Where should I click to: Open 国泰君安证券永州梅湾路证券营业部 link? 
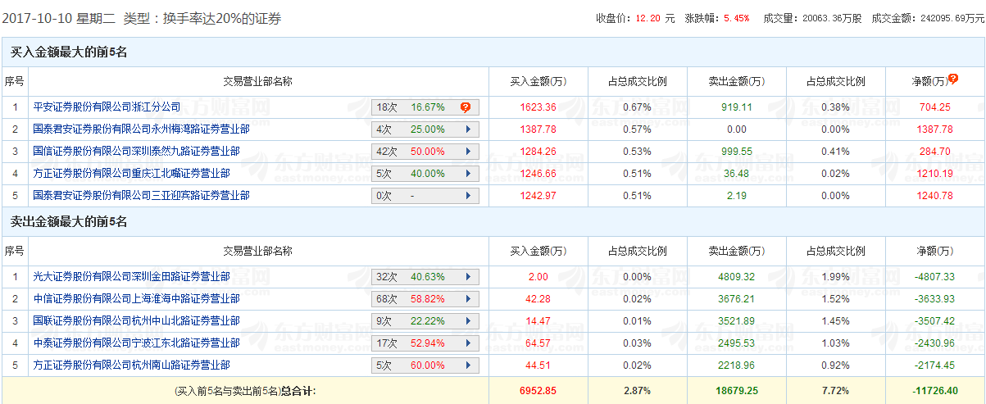(141, 129)
